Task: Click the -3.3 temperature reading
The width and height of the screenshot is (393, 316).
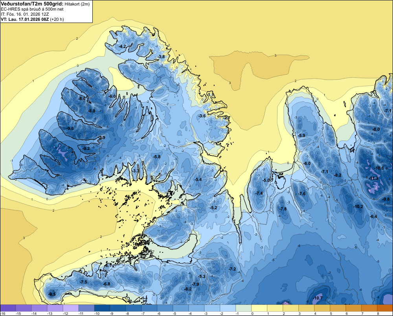Action: pos(136,171)
